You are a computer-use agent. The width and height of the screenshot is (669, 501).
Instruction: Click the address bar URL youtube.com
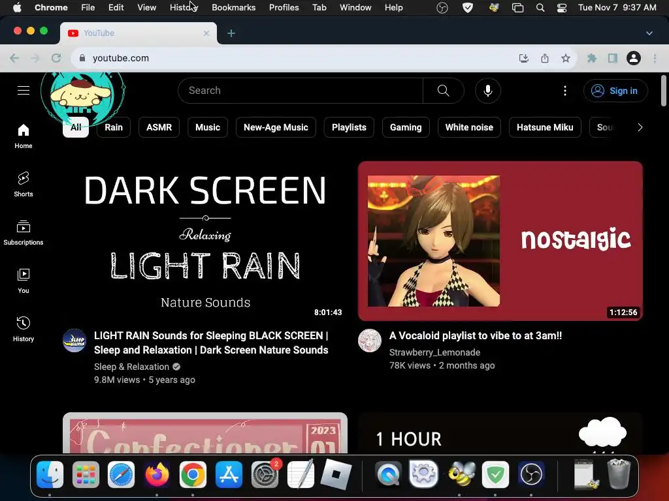tap(121, 58)
